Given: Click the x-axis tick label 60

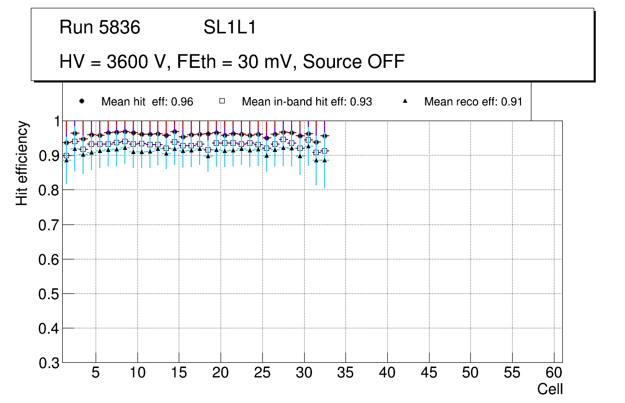Looking at the screenshot, I should click(554, 373).
